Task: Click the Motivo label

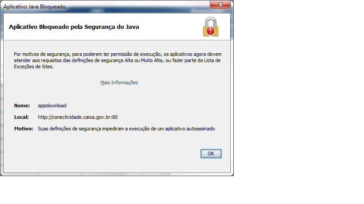Action: 24,129
